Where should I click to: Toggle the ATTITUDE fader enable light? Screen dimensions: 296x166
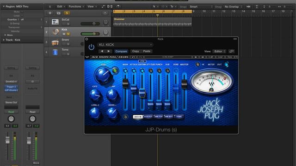[x=151, y=71]
